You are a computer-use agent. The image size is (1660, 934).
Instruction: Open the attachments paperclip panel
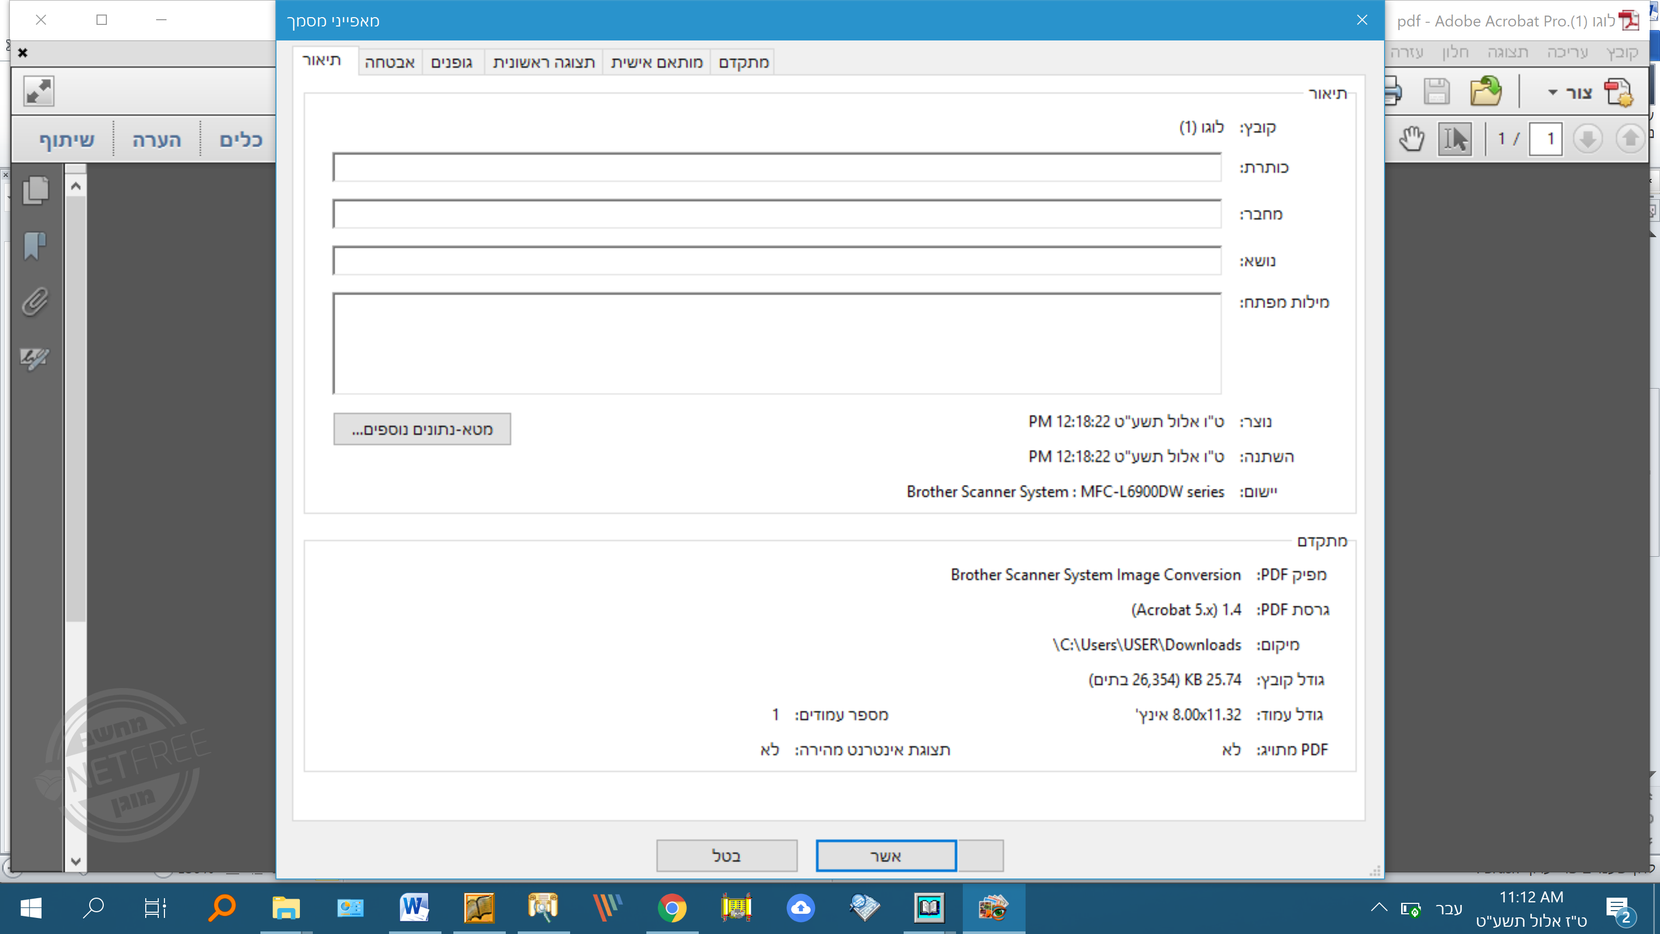[x=35, y=301]
